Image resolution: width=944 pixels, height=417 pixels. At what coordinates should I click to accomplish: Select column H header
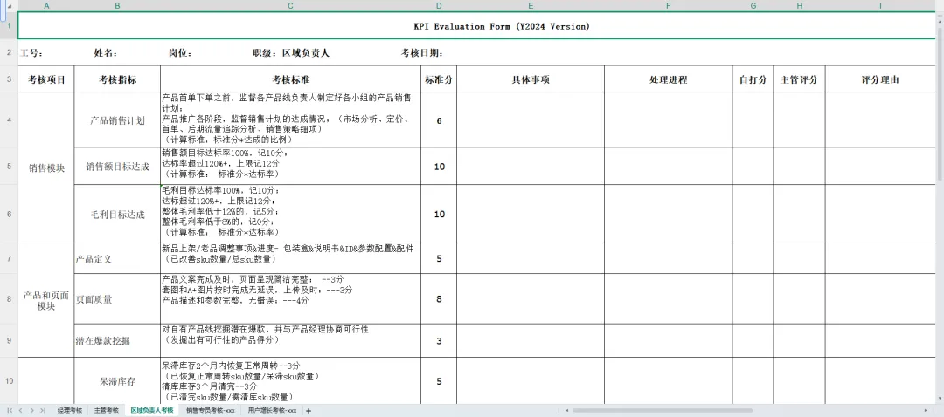[799, 6]
